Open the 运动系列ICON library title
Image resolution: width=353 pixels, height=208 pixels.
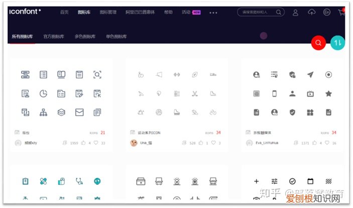(x=149, y=133)
